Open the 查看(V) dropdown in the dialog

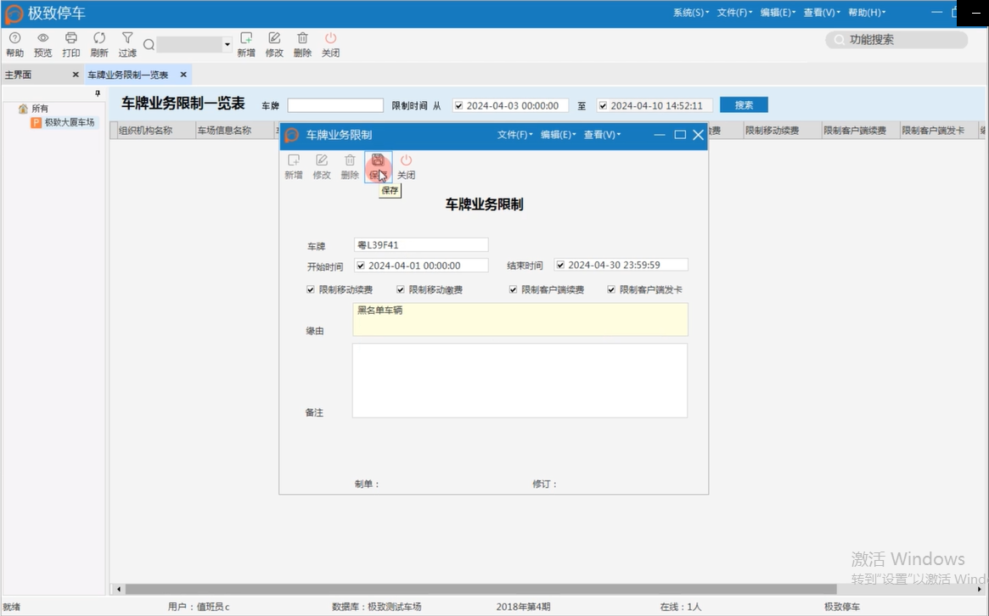pos(602,134)
